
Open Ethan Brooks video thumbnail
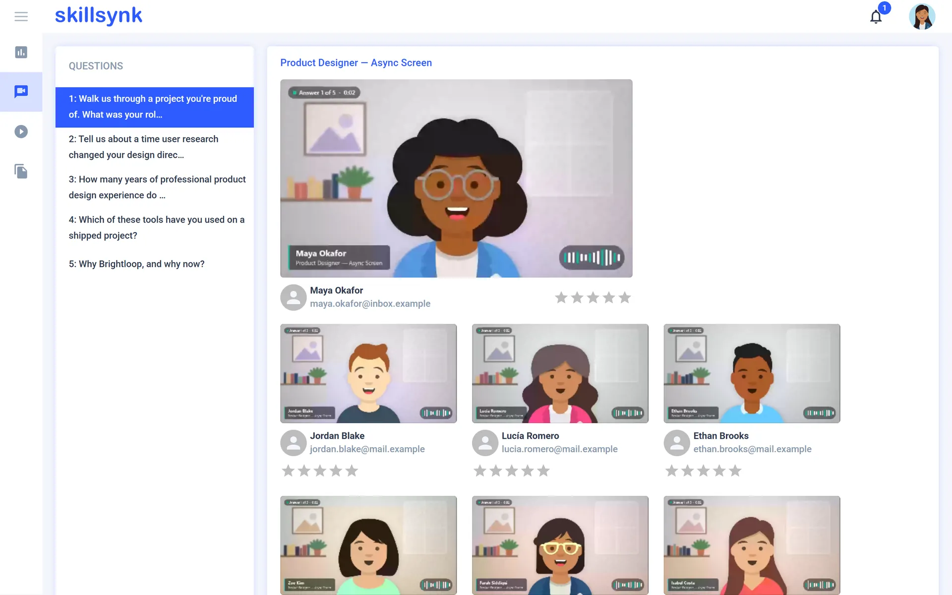752,373
